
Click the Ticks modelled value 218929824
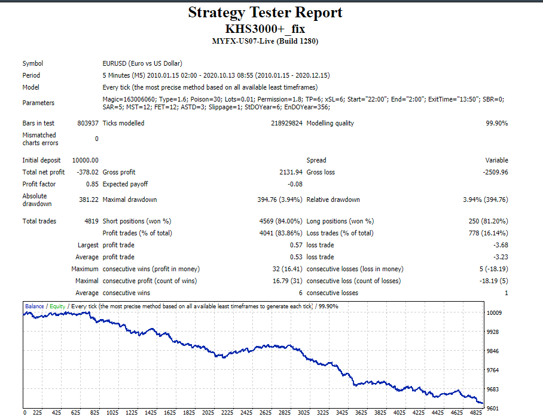point(286,123)
